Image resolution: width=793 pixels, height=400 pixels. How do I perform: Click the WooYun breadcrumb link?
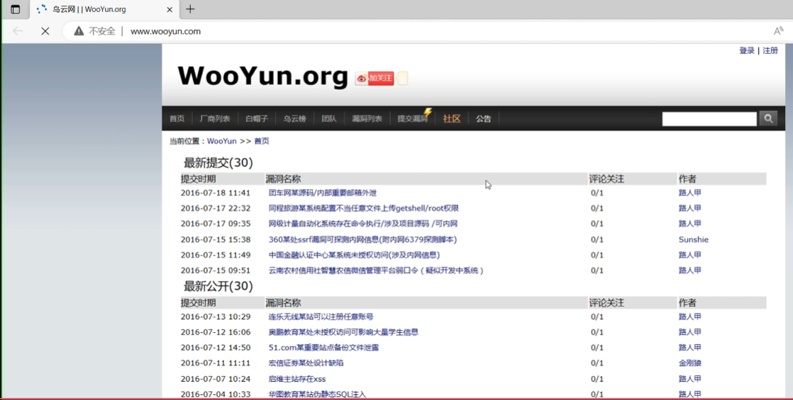click(x=221, y=141)
